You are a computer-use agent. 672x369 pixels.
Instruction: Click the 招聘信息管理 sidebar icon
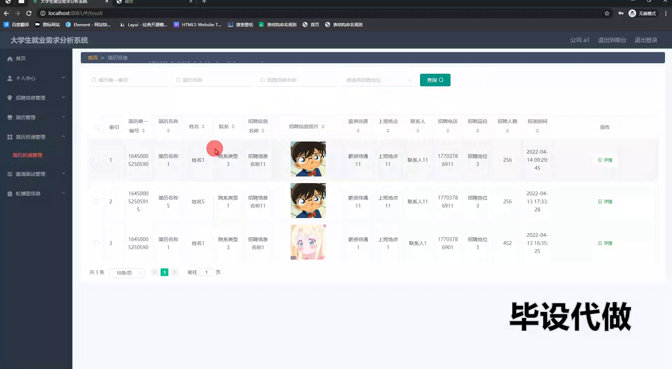pos(10,98)
